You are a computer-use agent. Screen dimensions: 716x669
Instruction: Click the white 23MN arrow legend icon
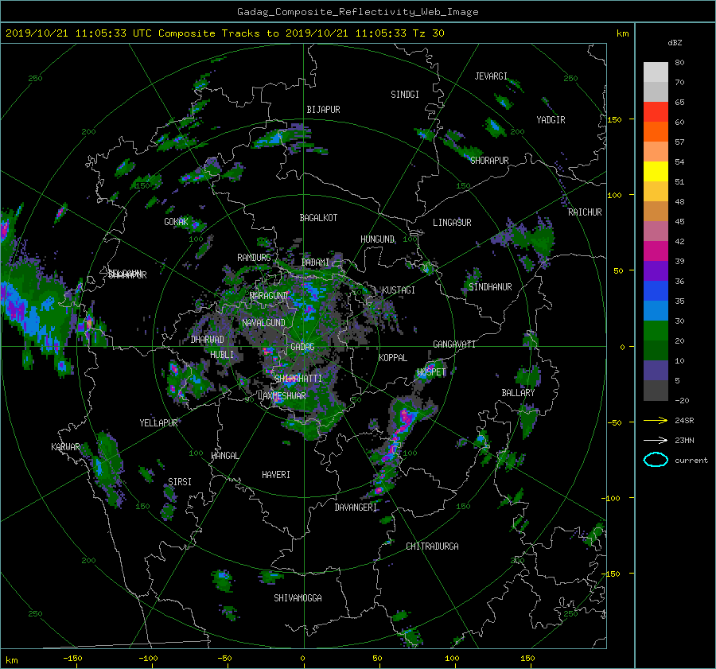(x=656, y=440)
